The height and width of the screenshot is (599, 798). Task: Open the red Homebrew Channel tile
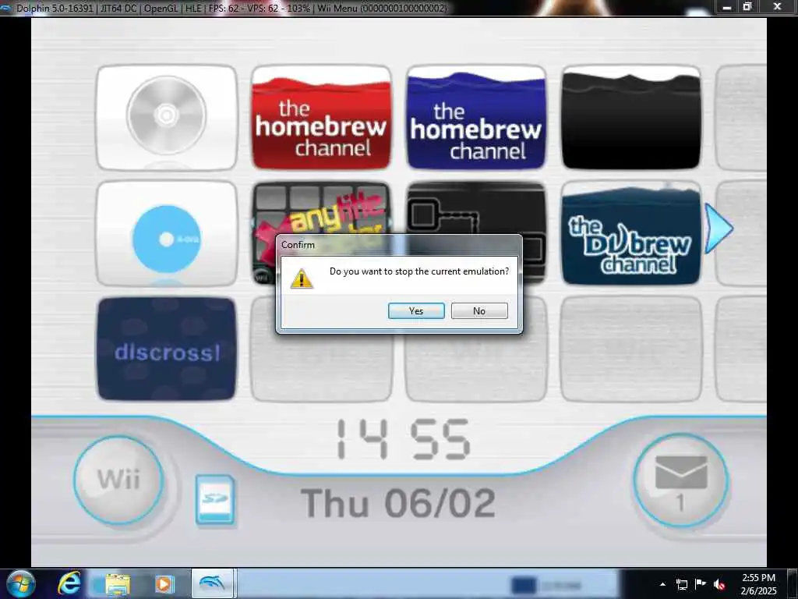click(321, 117)
